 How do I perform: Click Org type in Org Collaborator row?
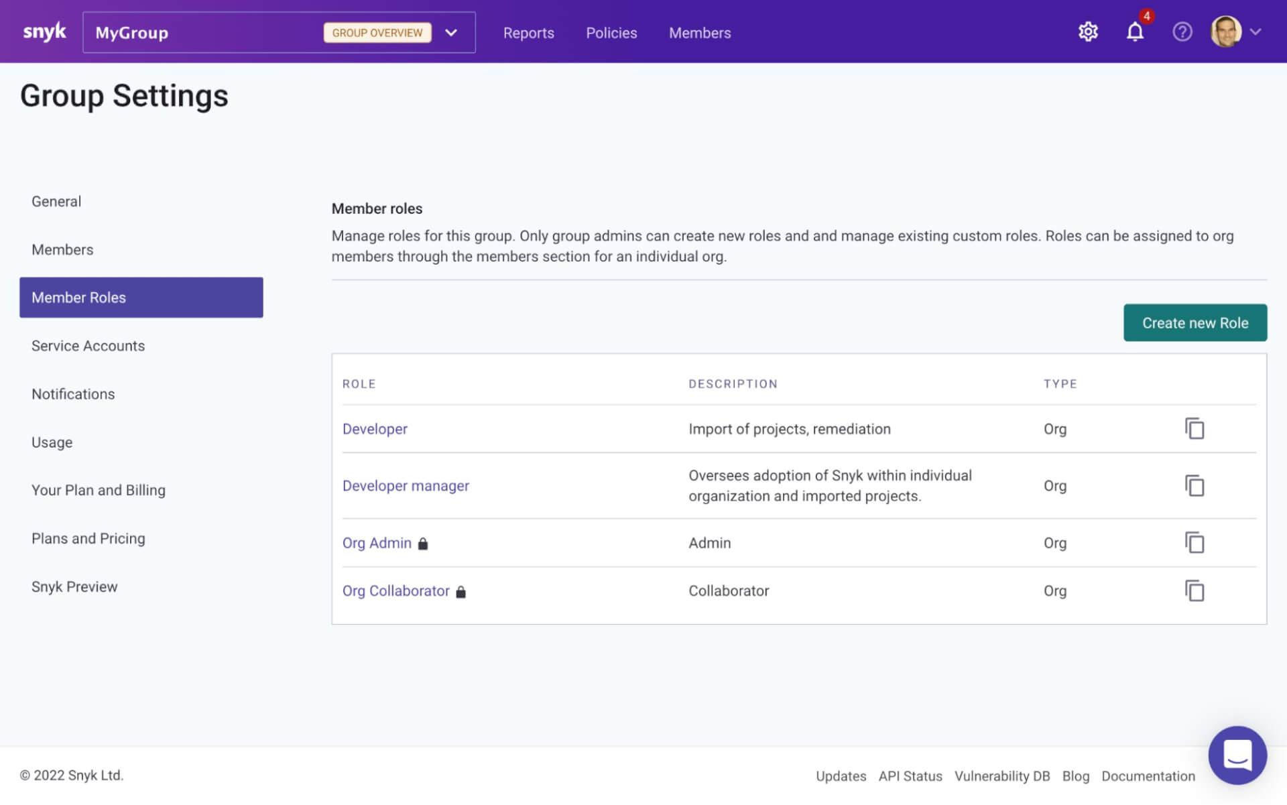pos(1055,591)
